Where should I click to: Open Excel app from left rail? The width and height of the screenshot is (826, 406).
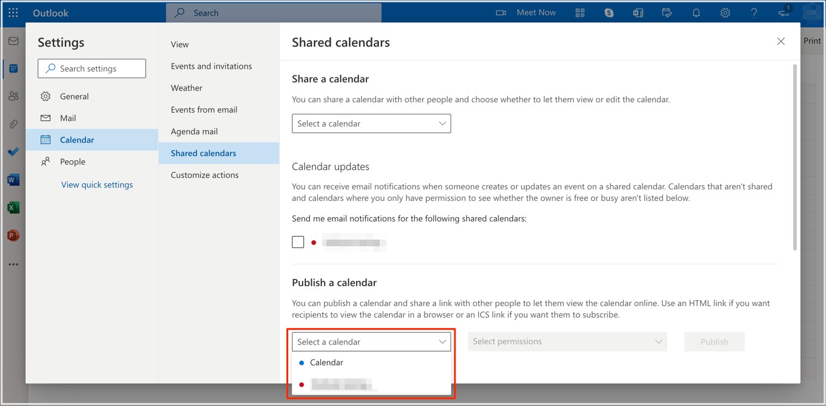click(13, 208)
